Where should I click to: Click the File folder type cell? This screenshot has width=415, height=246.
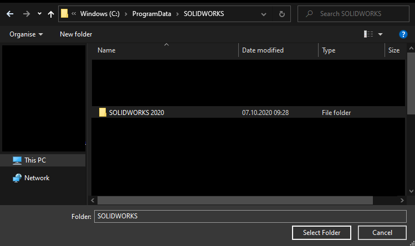336,113
